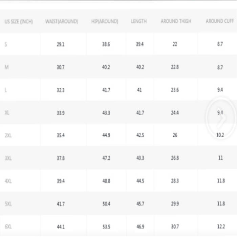Select the AROUND THIGH column header
This screenshot has width=237, height=237.
(176, 21)
